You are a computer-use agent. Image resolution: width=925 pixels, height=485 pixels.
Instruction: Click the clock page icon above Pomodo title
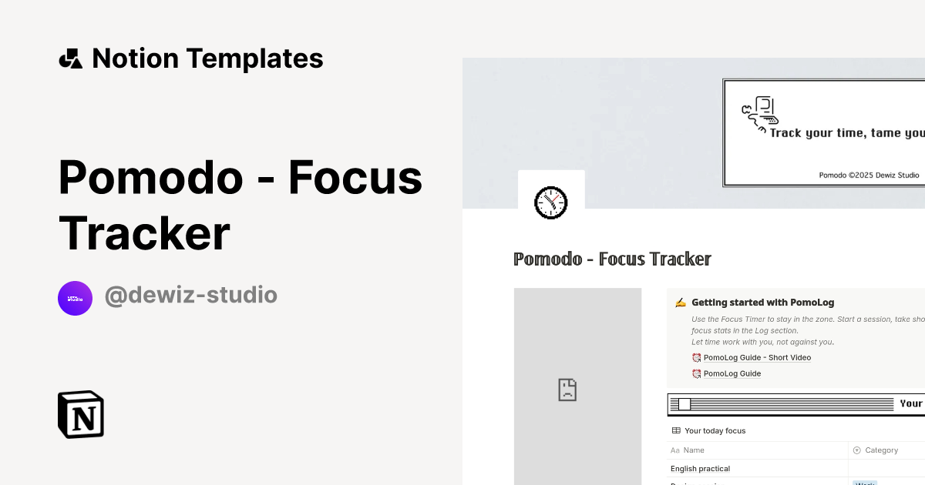[x=551, y=202]
